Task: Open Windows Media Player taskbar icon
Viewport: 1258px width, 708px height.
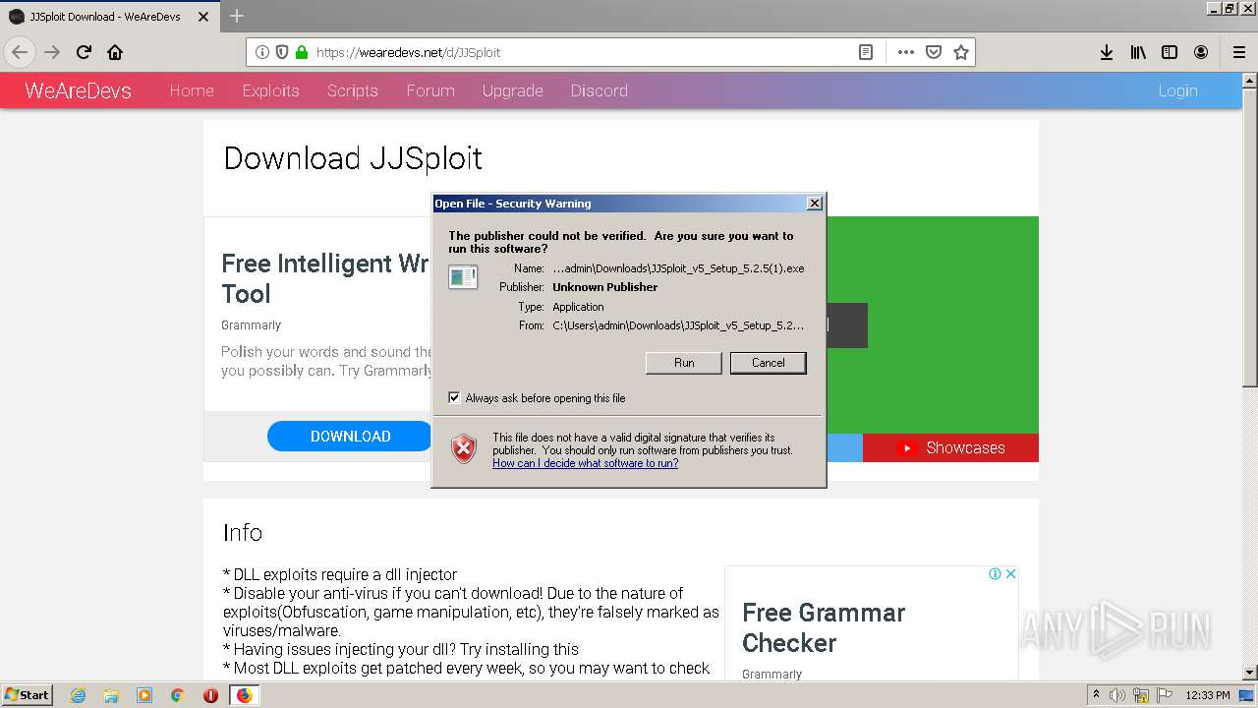Action: pyautogui.click(x=144, y=695)
